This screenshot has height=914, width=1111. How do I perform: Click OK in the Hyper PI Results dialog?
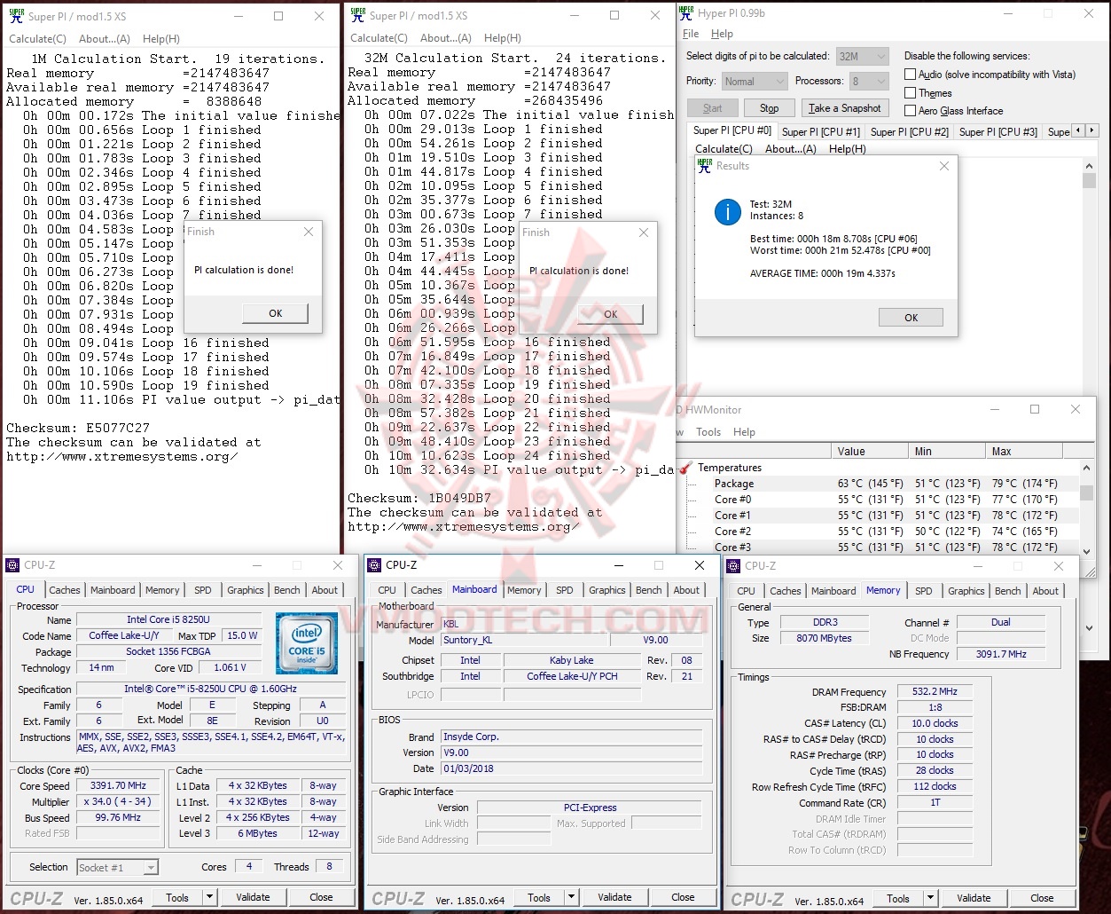(x=911, y=318)
